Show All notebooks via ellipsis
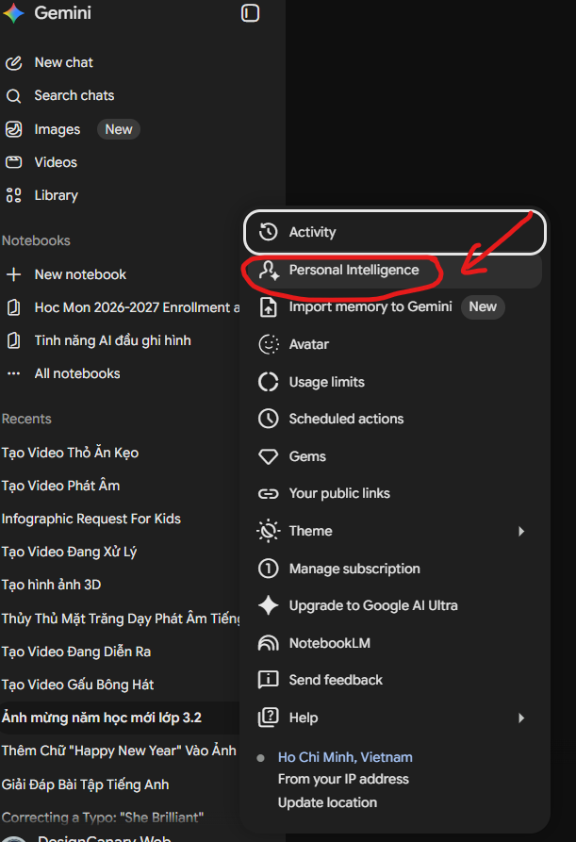576x842 pixels. point(13,373)
